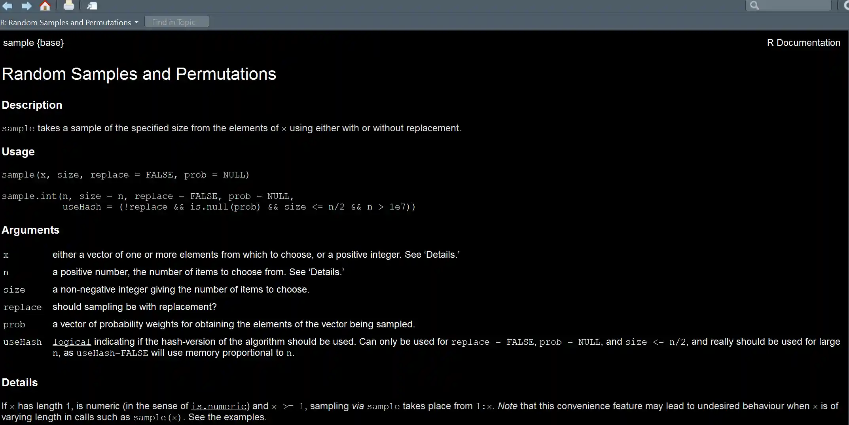Viewport: 849px width, 425px height.
Task: Expand the Random Samples and Permutations topic dropdown
Action: [x=136, y=23]
